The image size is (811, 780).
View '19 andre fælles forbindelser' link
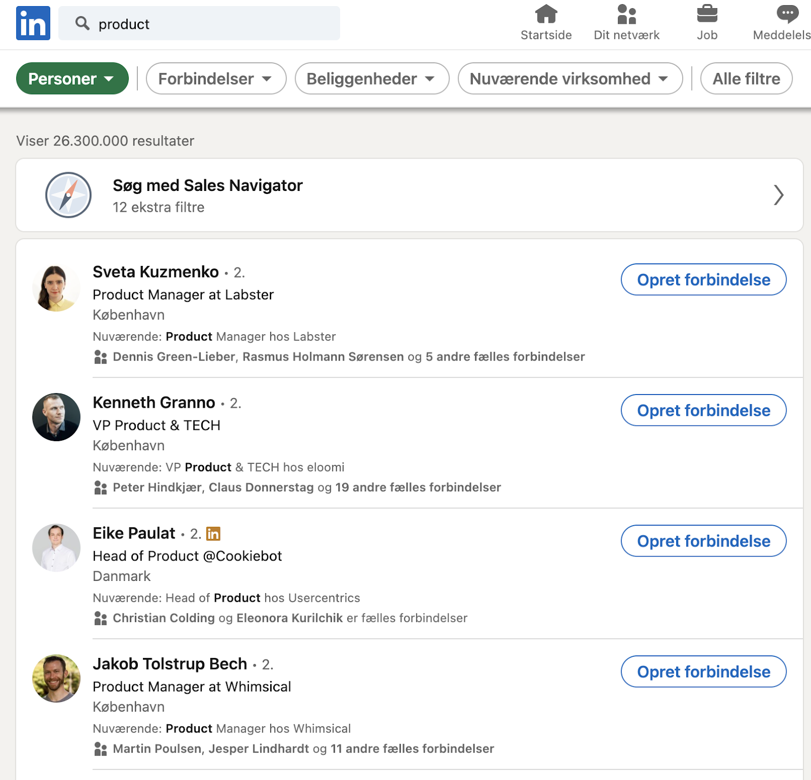(418, 488)
